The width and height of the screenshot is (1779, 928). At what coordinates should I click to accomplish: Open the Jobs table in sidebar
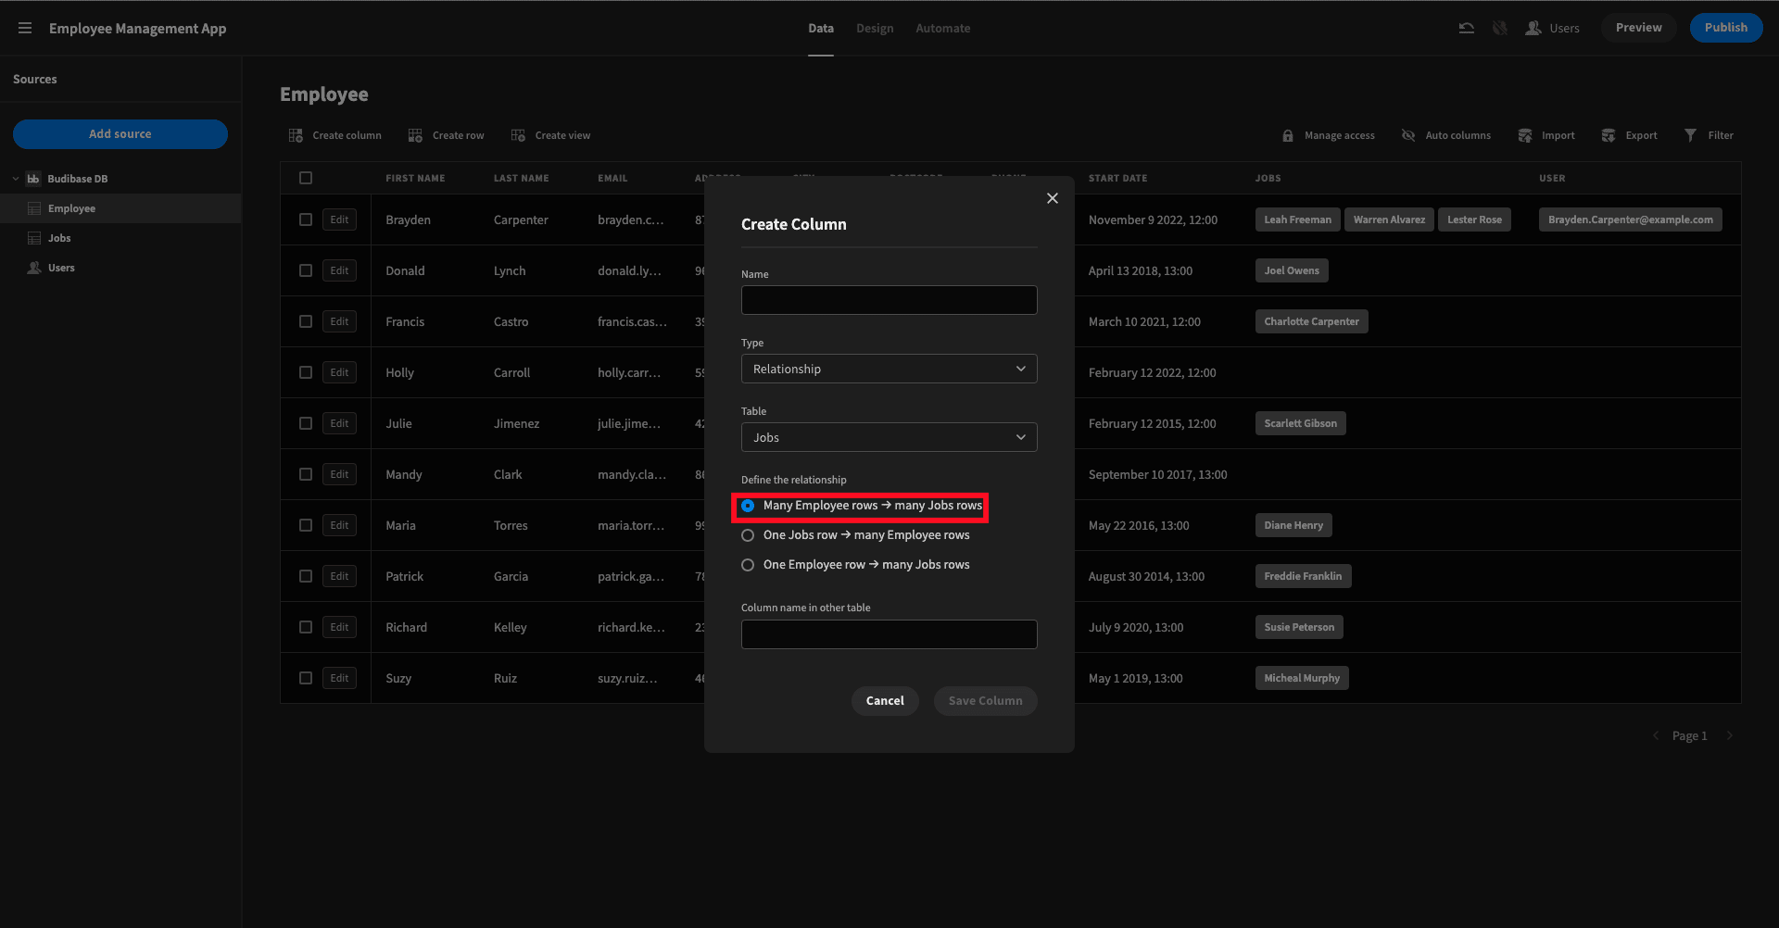pos(120,238)
